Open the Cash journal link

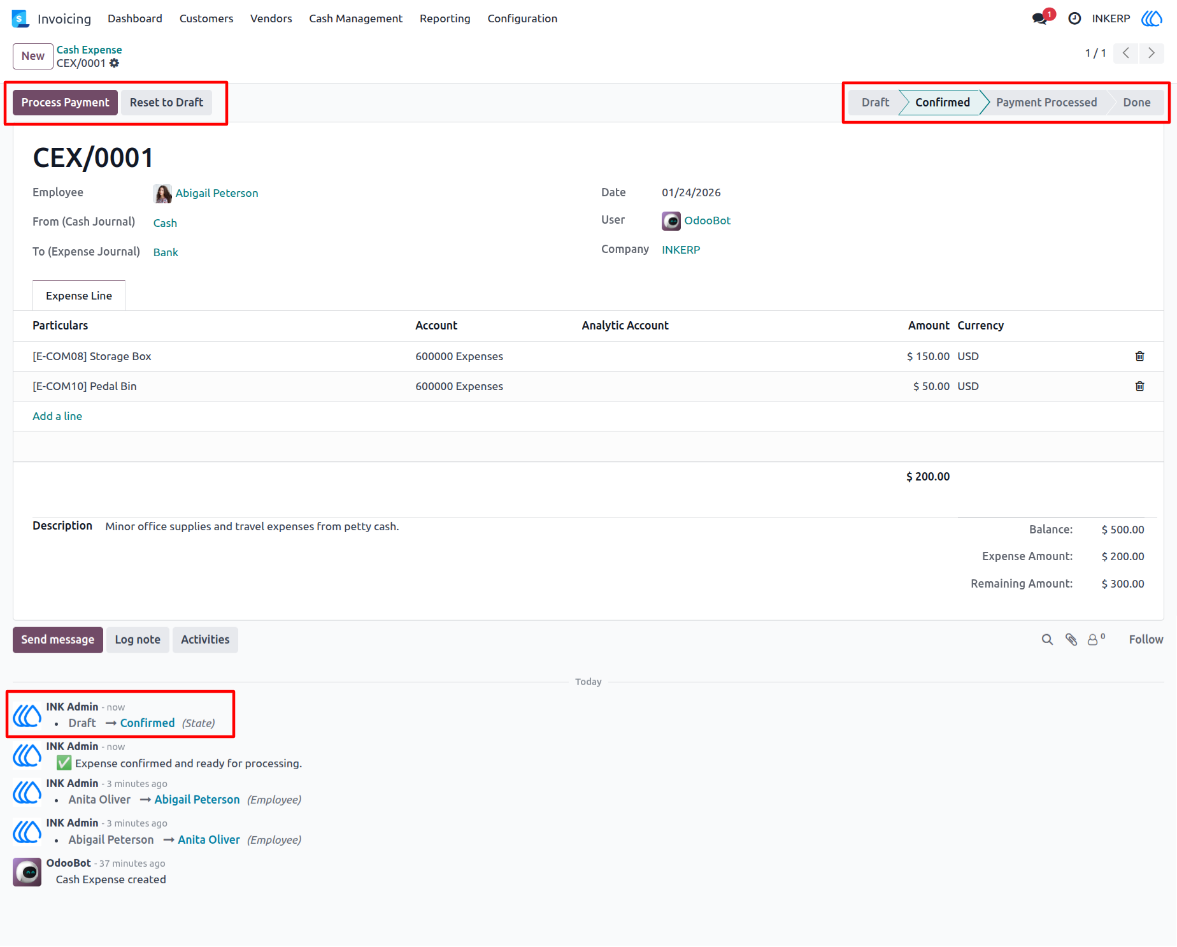click(x=165, y=223)
